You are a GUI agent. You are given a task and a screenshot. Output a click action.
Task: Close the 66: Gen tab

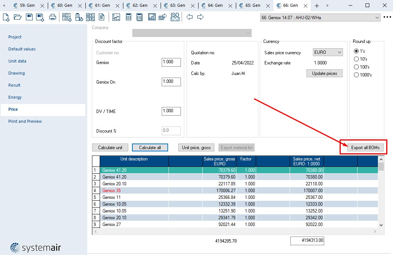[x=305, y=6]
